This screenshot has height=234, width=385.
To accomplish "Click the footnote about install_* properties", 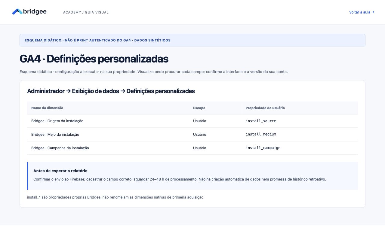I will click(115, 197).
